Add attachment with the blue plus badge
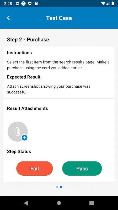The height and width of the screenshot is (210, 118). [x=24, y=138]
